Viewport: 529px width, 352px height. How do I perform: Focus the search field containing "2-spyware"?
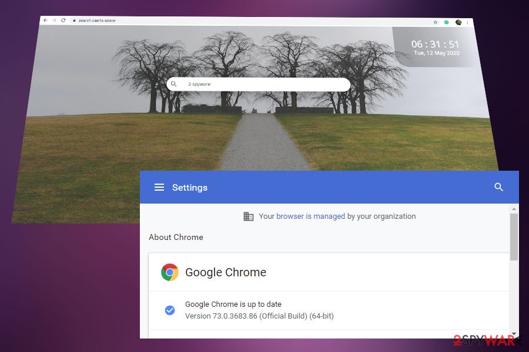pyautogui.click(x=259, y=84)
